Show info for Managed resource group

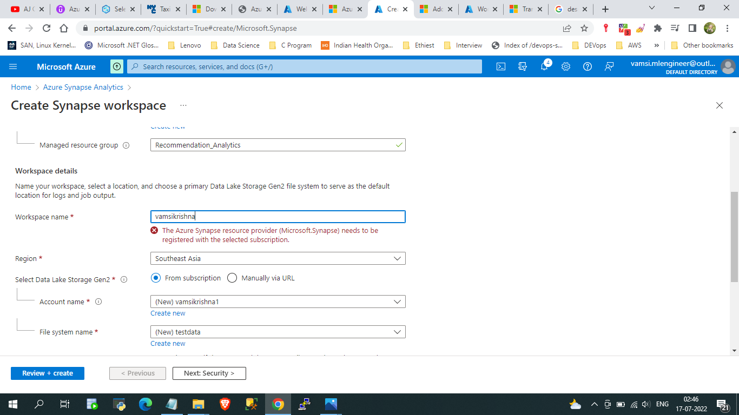click(x=126, y=145)
